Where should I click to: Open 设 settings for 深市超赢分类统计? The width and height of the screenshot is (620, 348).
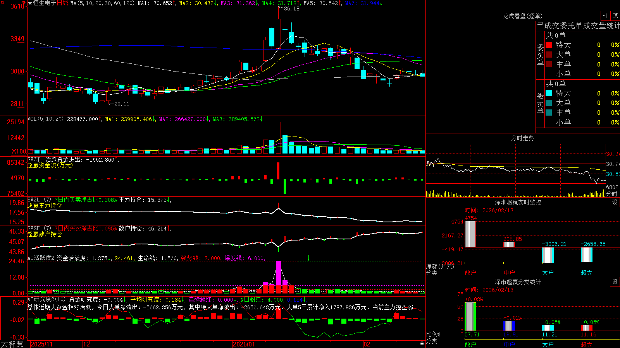(615, 282)
